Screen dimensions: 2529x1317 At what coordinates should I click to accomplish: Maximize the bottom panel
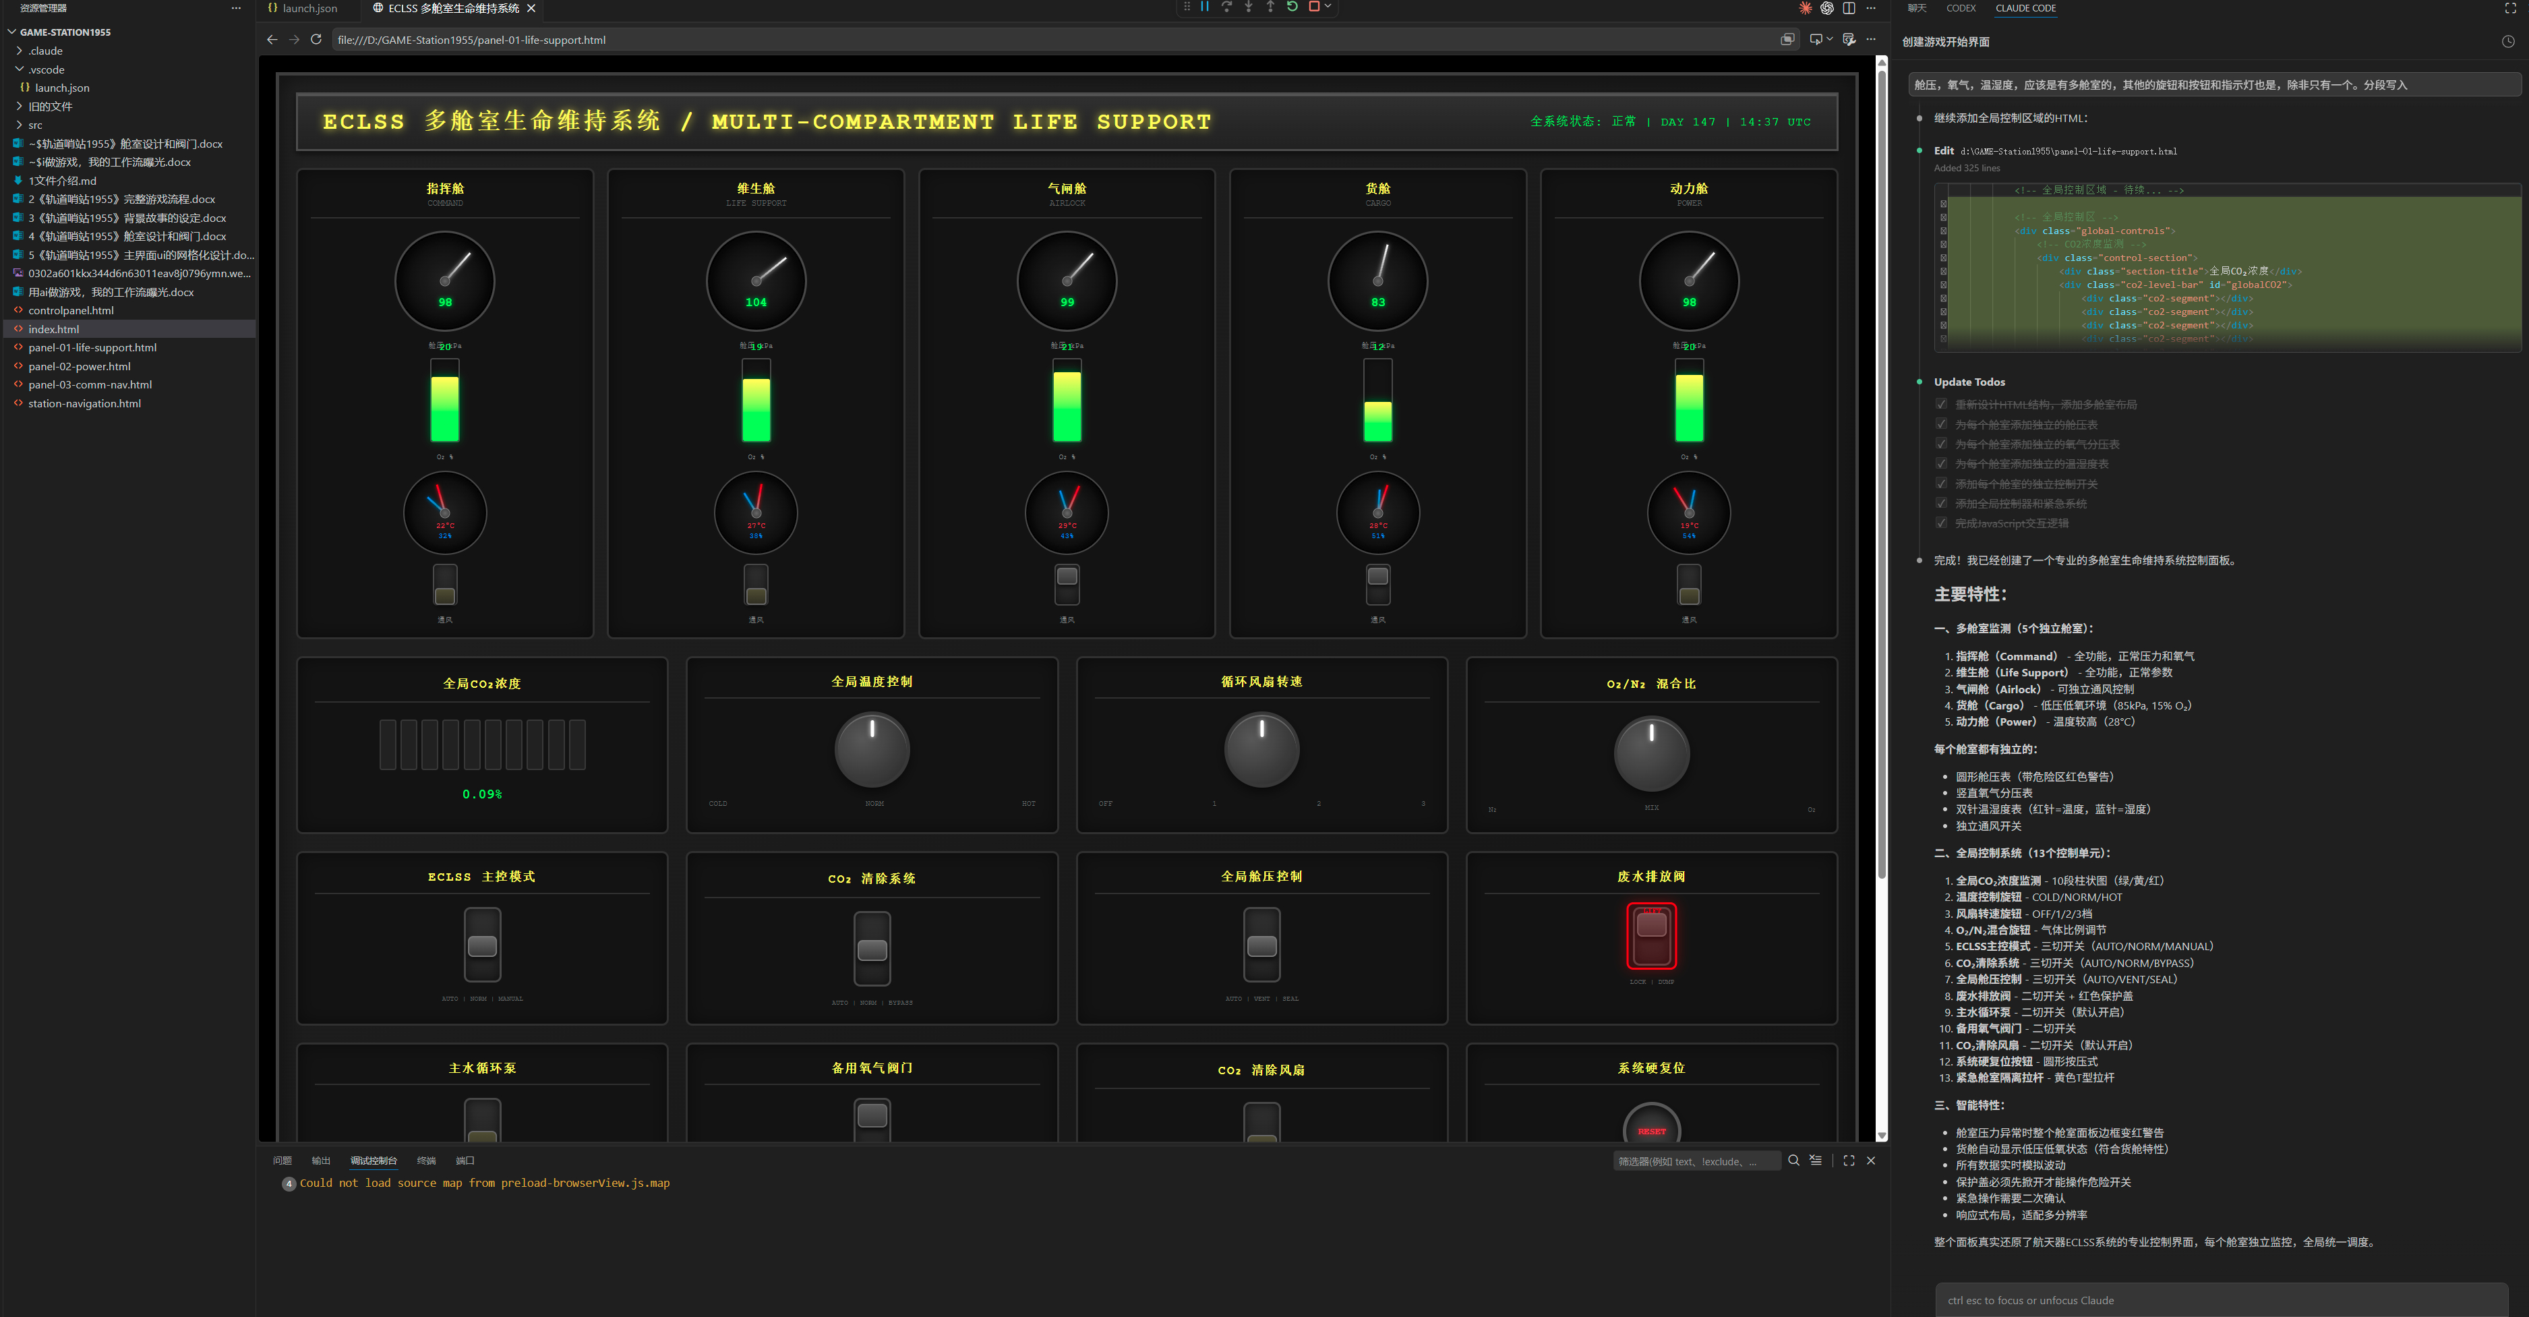[x=1849, y=1160]
